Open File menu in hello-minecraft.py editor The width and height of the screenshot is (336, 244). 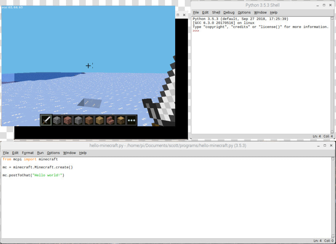(6, 153)
